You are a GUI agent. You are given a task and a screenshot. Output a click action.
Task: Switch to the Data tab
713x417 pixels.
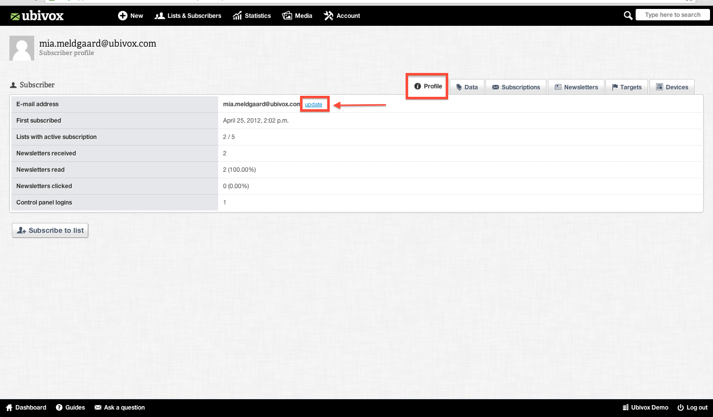point(467,87)
